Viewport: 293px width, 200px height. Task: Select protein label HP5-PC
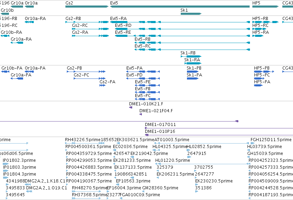pyautogui.click(x=262, y=75)
